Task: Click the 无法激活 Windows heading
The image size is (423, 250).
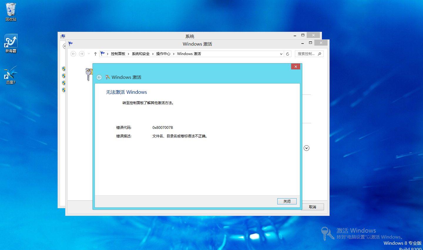Action: click(x=126, y=92)
